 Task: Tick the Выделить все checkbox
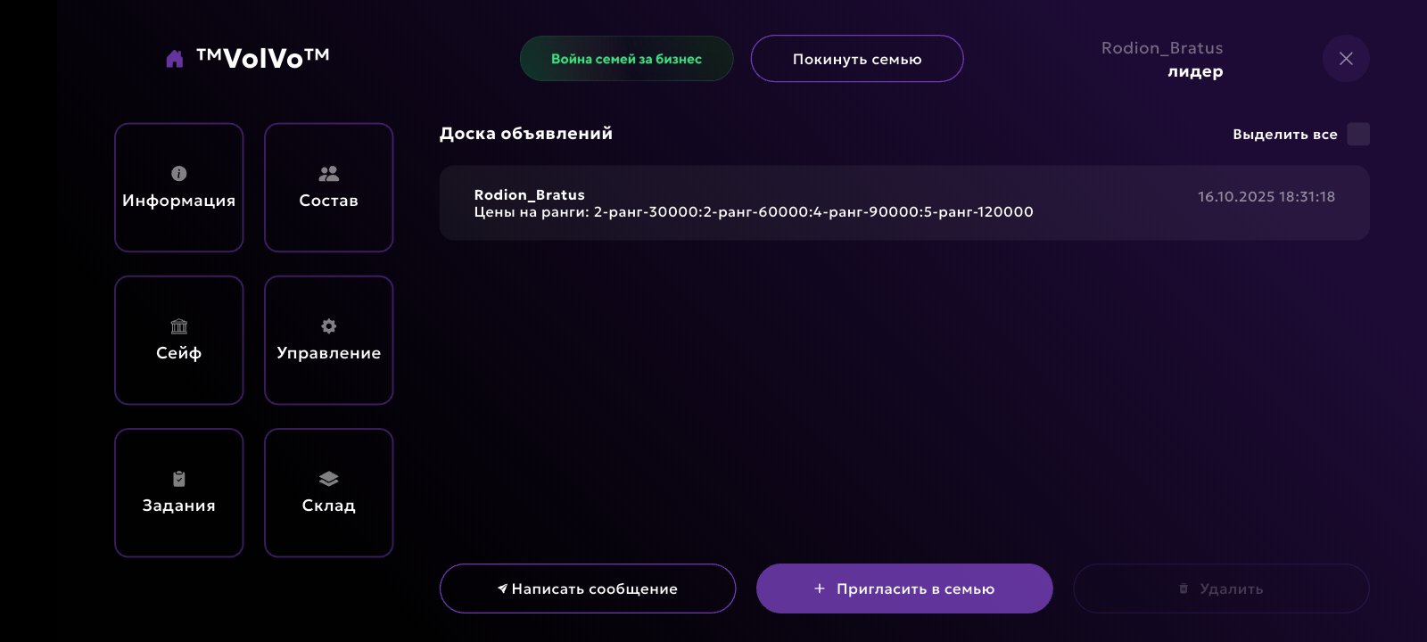(1357, 135)
